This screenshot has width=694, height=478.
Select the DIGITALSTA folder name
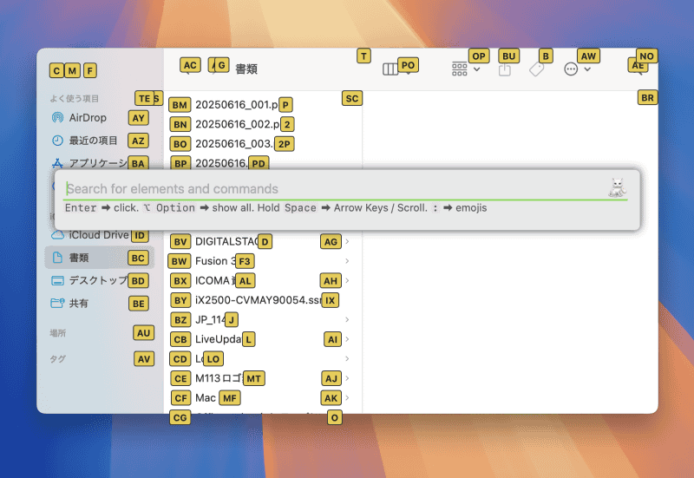click(226, 242)
